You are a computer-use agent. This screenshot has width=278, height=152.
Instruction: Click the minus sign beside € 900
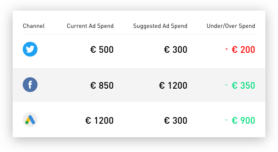coord(227,120)
